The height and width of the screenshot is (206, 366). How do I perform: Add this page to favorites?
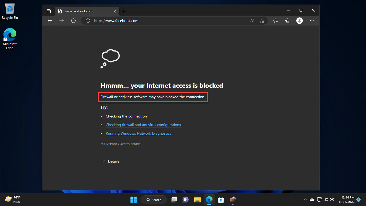262,21
